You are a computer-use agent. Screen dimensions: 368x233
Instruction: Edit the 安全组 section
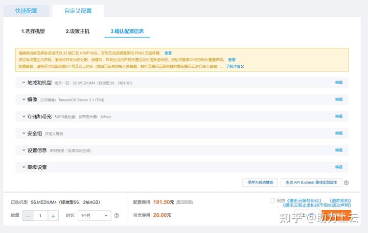point(339,133)
